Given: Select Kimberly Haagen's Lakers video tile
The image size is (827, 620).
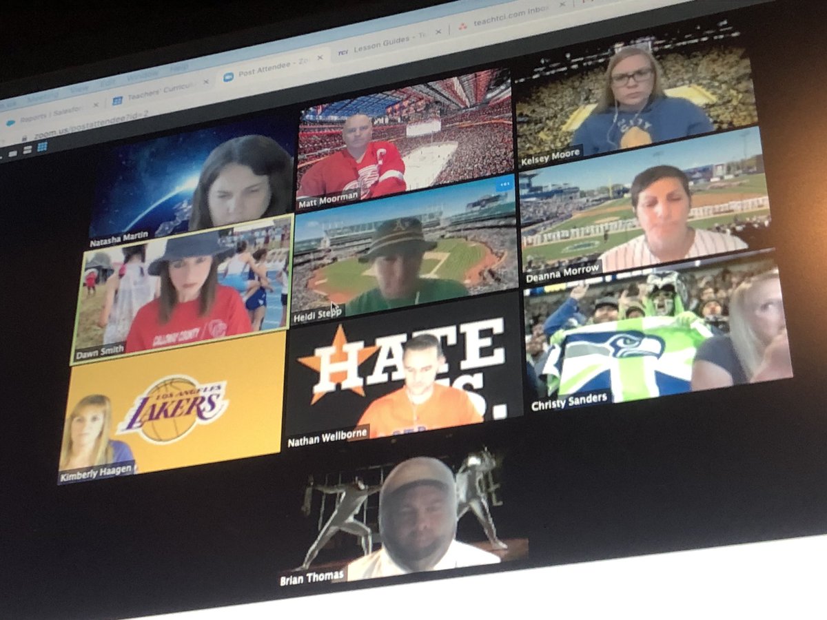Looking at the screenshot, I should (x=170, y=409).
